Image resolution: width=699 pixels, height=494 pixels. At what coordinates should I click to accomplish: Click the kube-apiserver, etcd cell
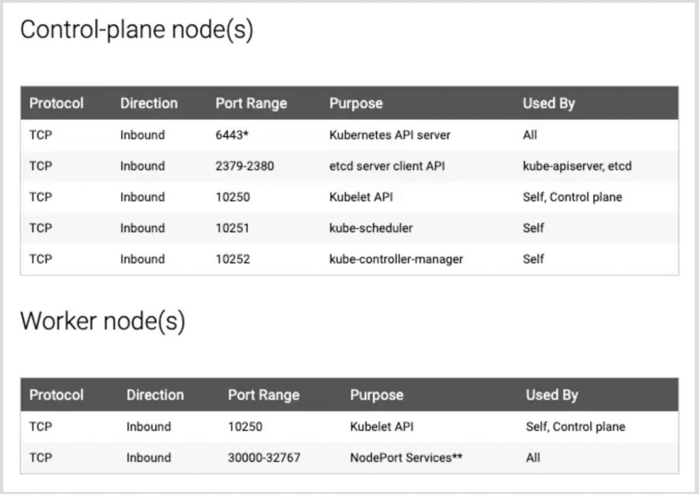point(577,166)
